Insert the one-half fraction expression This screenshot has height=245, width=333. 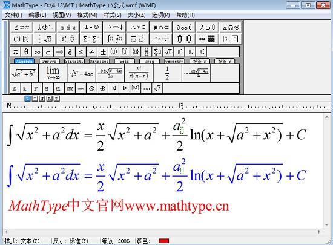click(167, 73)
